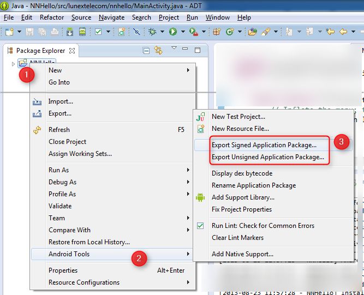Click the Back navigation arrow icon
The width and height of the screenshot is (364, 295).
[x=343, y=32]
